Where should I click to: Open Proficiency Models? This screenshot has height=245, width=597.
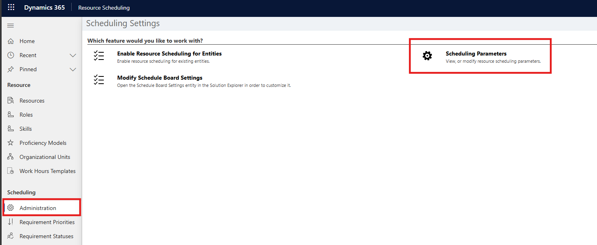point(42,143)
